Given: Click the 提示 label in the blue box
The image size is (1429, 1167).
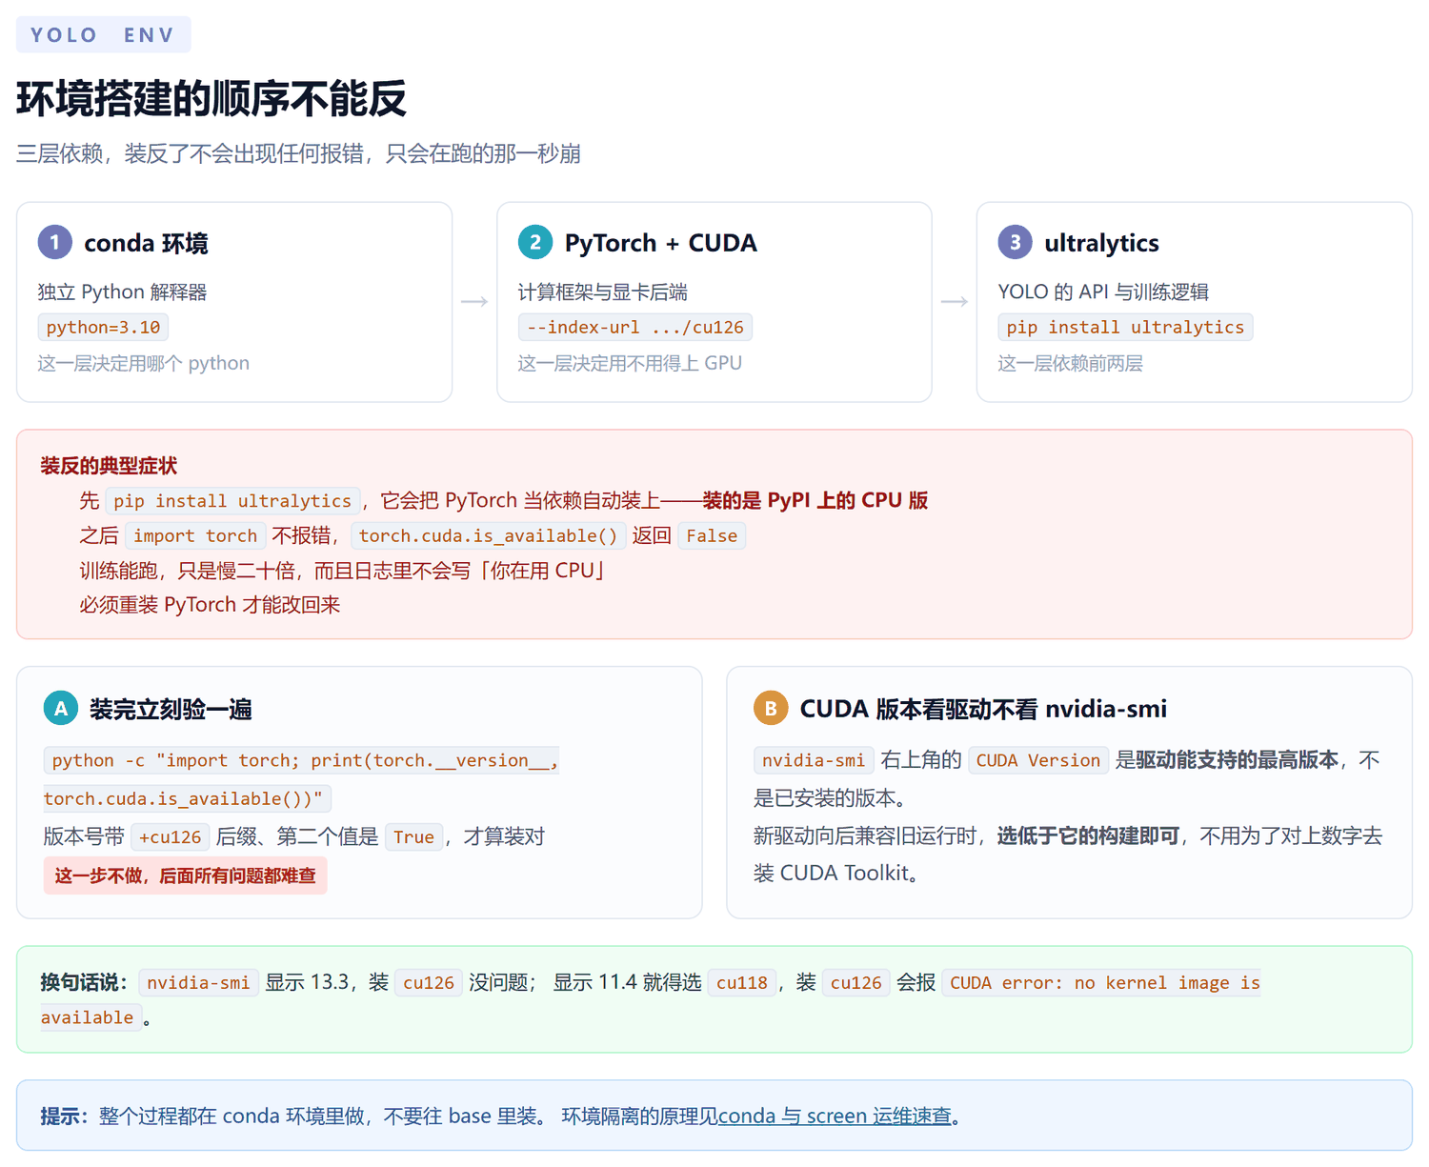Looking at the screenshot, I should click(64, 1116).
